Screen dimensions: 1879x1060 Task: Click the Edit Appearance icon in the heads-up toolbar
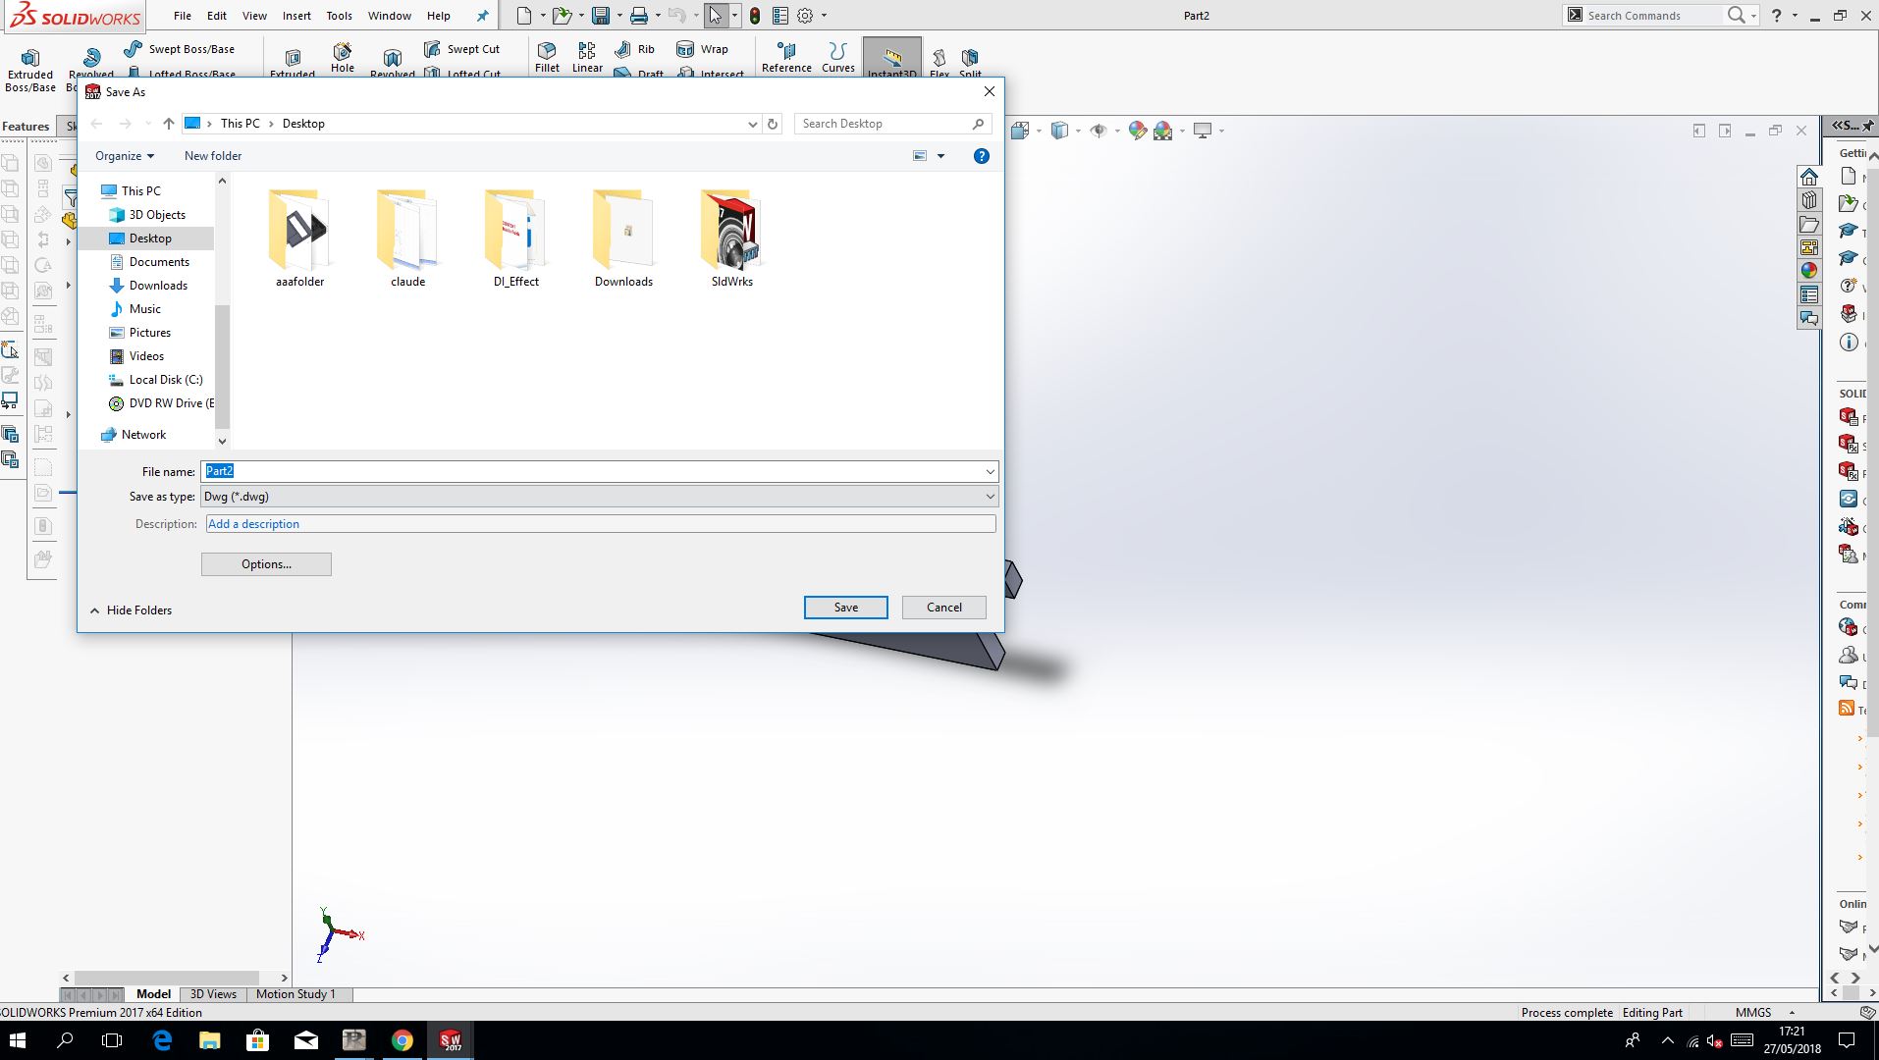click(1137, 131)
